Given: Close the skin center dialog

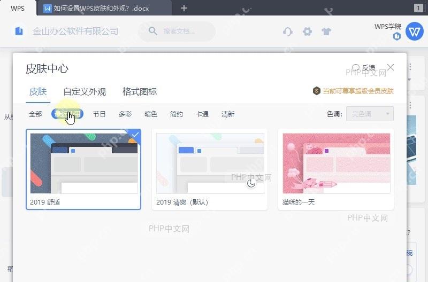Looking at the screenshot, I should [391, 67].
